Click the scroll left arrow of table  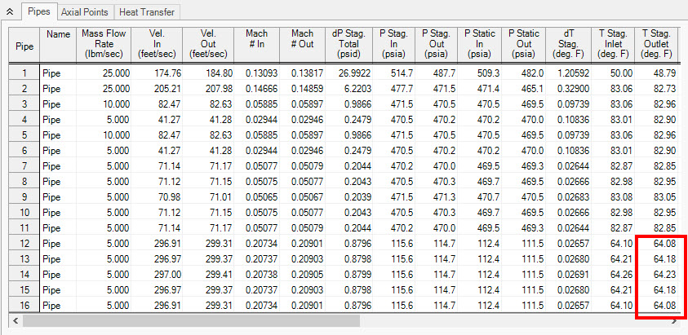(x=16, y=321)
